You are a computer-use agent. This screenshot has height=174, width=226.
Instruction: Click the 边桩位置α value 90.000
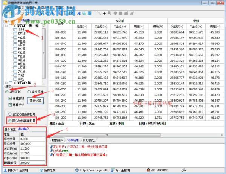(32, 158)
